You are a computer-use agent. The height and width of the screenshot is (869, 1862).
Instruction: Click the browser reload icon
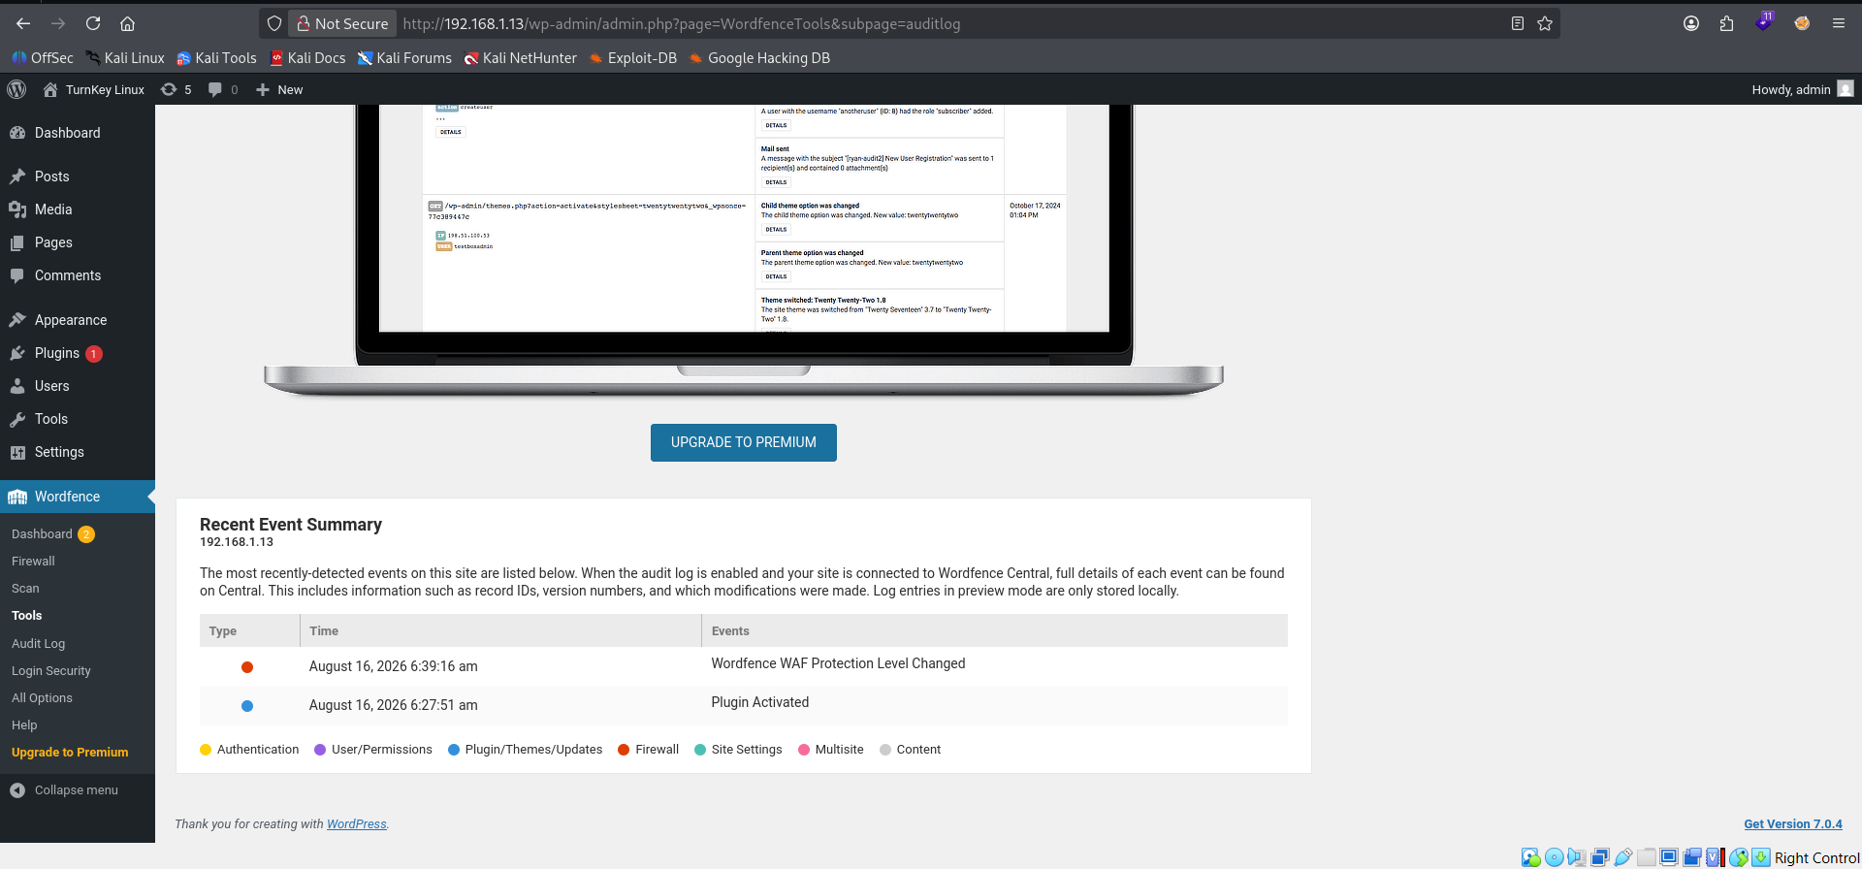tap(93, 23)
